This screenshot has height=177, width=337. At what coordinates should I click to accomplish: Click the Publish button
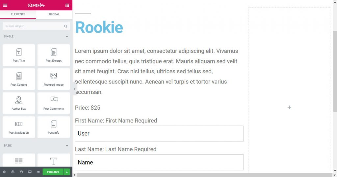tap(53, 172)
